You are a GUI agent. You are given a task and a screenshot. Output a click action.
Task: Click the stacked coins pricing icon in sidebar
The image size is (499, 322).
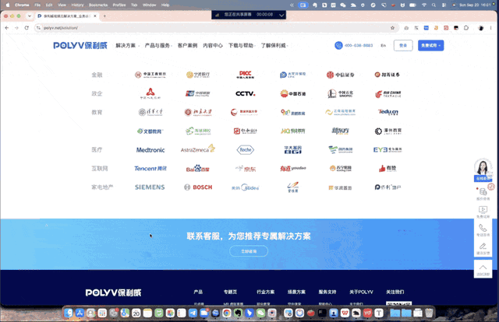483,194
